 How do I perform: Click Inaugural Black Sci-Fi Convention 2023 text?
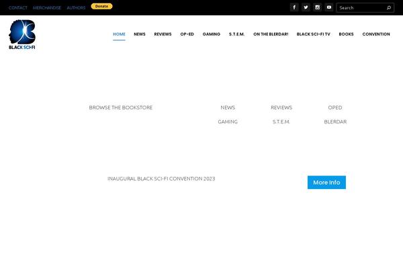tap(161, 178)
